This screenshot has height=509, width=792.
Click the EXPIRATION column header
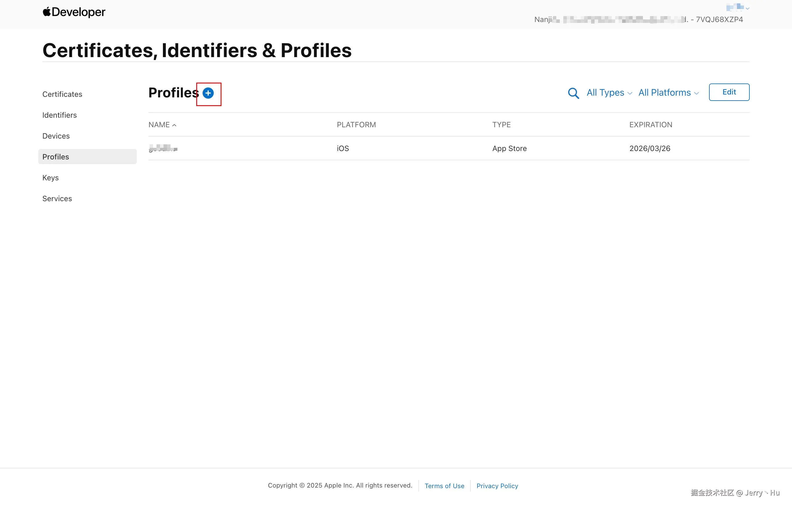650,125
